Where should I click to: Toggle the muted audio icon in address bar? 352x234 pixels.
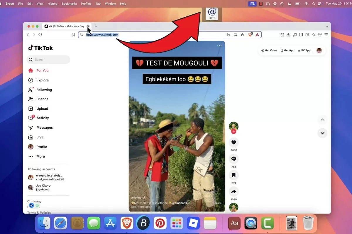click(x=229, y=35)
